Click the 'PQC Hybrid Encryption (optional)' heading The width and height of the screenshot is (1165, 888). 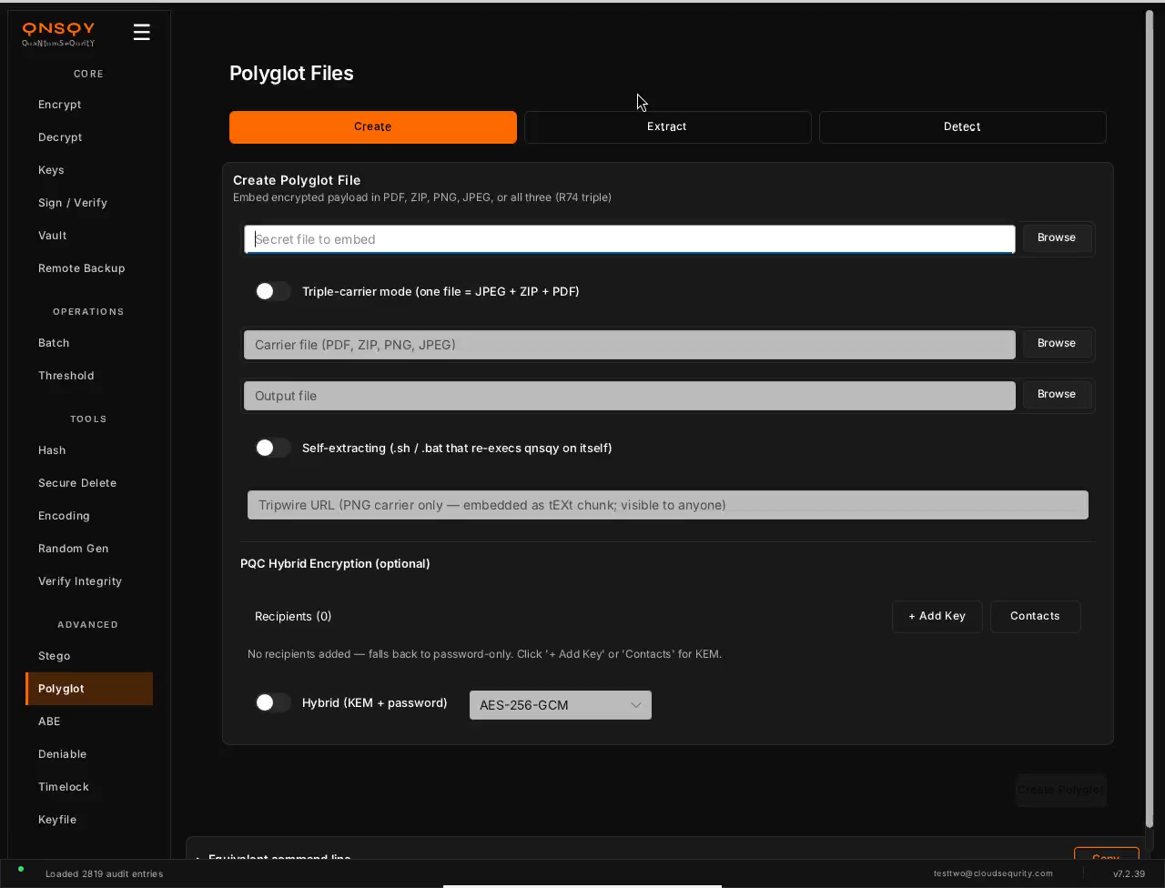[335, 563]
